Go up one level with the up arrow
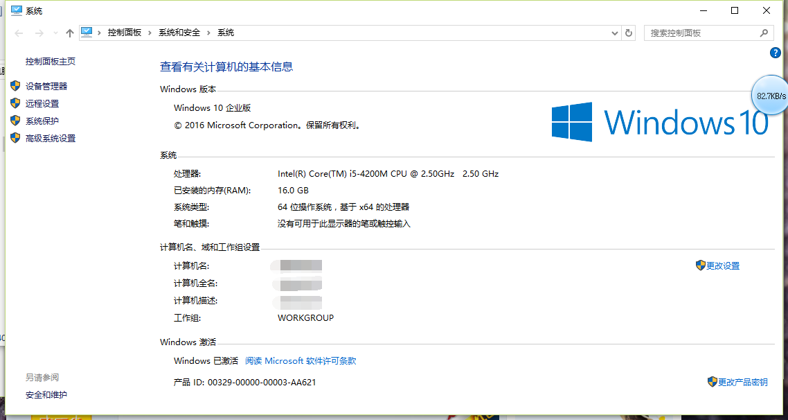Viewport: 788px width, 420px height. click(x=70, y=33)
